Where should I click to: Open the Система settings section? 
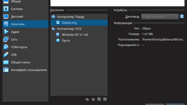pyautogui.click(x=25, y=9)
